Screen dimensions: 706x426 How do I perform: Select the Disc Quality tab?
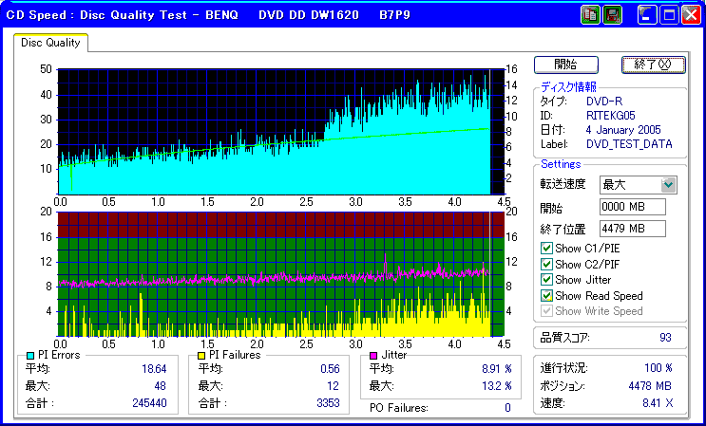tap(50, 43)
